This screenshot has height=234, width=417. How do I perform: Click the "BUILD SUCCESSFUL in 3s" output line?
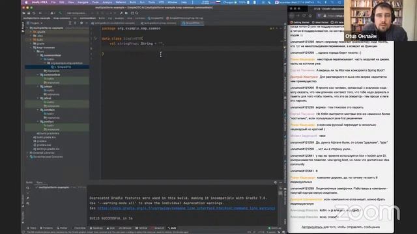(x=111, y=218)
